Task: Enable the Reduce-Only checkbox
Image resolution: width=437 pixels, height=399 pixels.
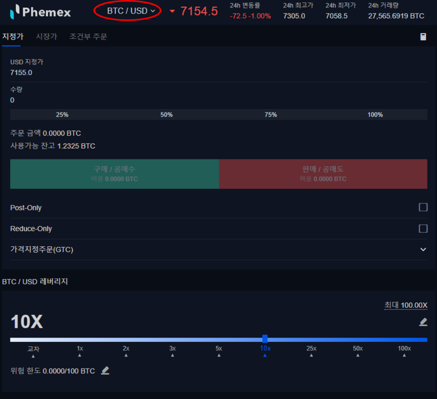Action: [423, 228]
